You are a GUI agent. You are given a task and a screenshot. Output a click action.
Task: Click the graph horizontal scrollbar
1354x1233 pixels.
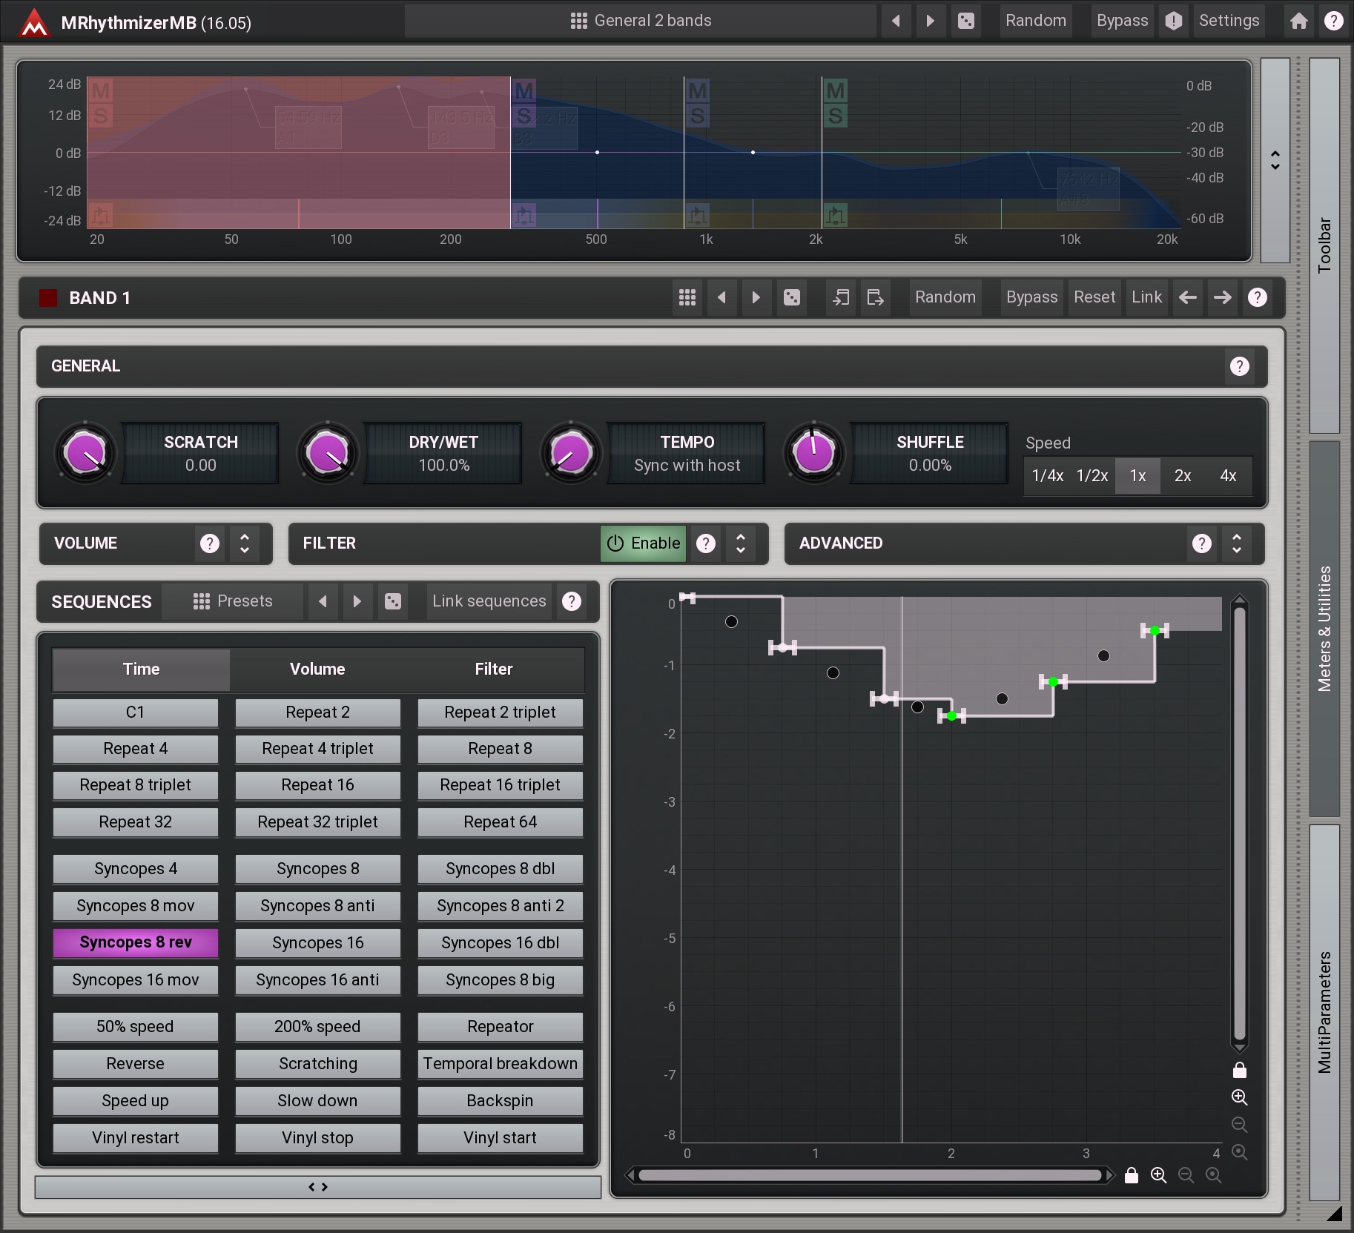(870, 1175)
